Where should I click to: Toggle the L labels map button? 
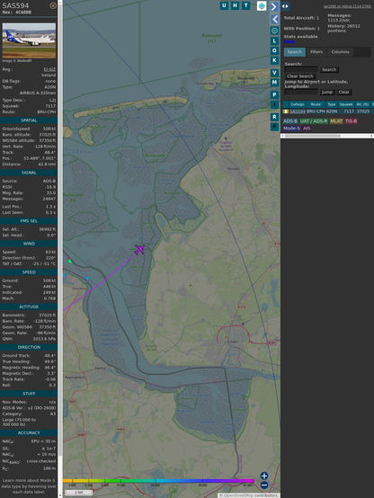click(274, 41)
